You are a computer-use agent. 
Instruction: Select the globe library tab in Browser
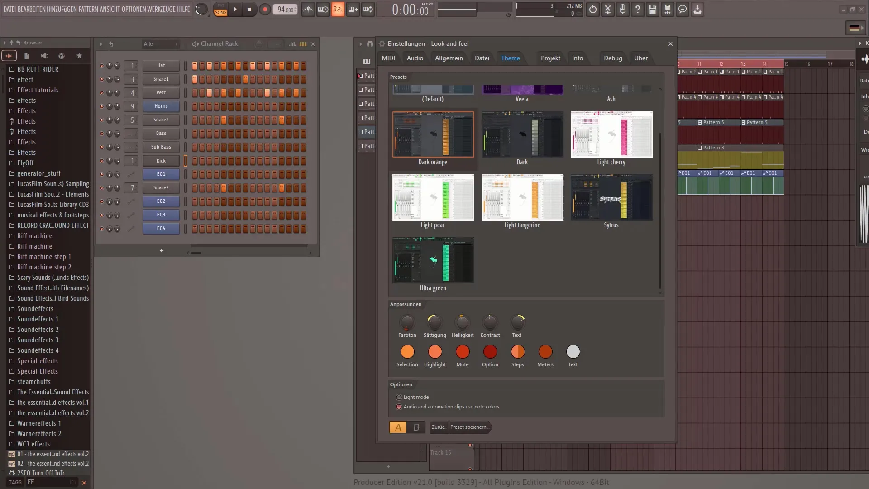[x=62, y=56]
